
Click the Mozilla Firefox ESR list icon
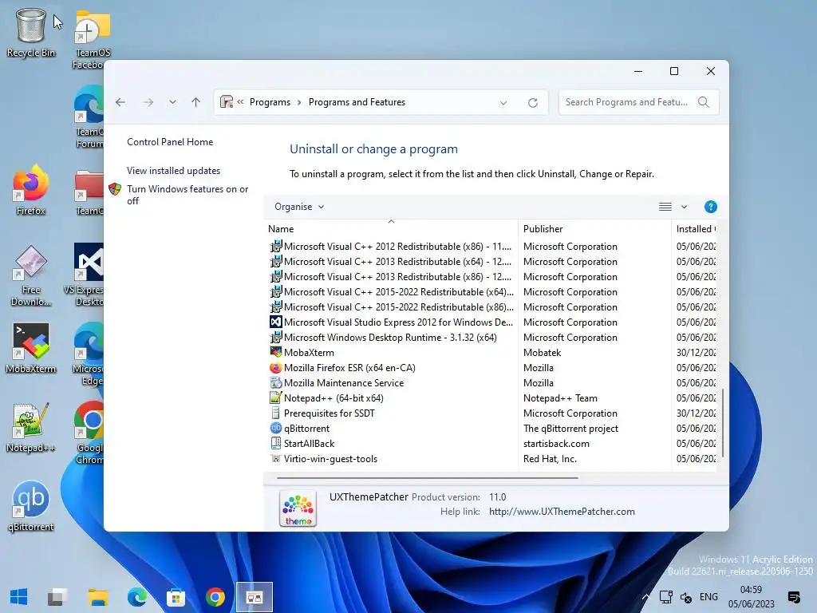[275, 367]
